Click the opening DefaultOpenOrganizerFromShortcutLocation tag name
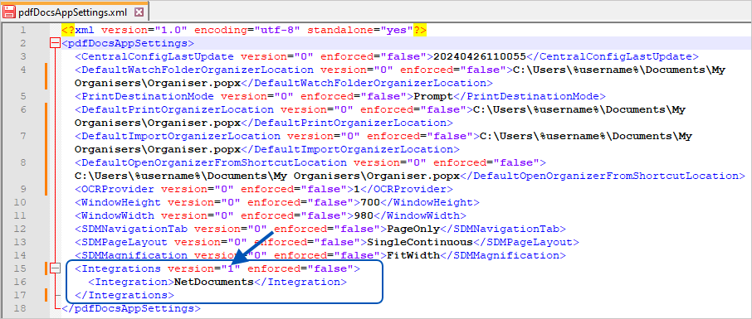 point(214,162)
